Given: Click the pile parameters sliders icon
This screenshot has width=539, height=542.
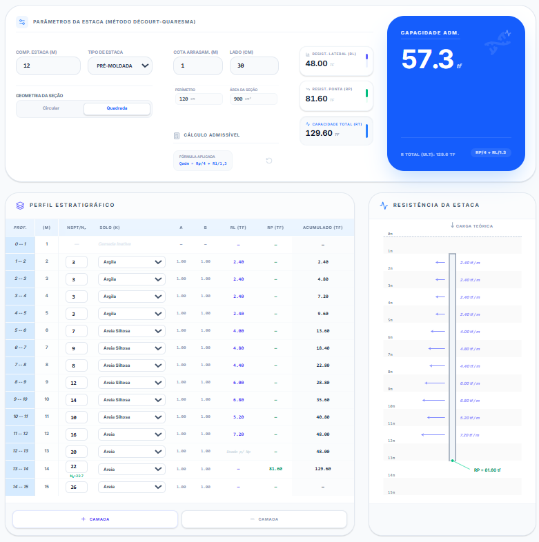Looking at the screenshot, I should point(22,22).
